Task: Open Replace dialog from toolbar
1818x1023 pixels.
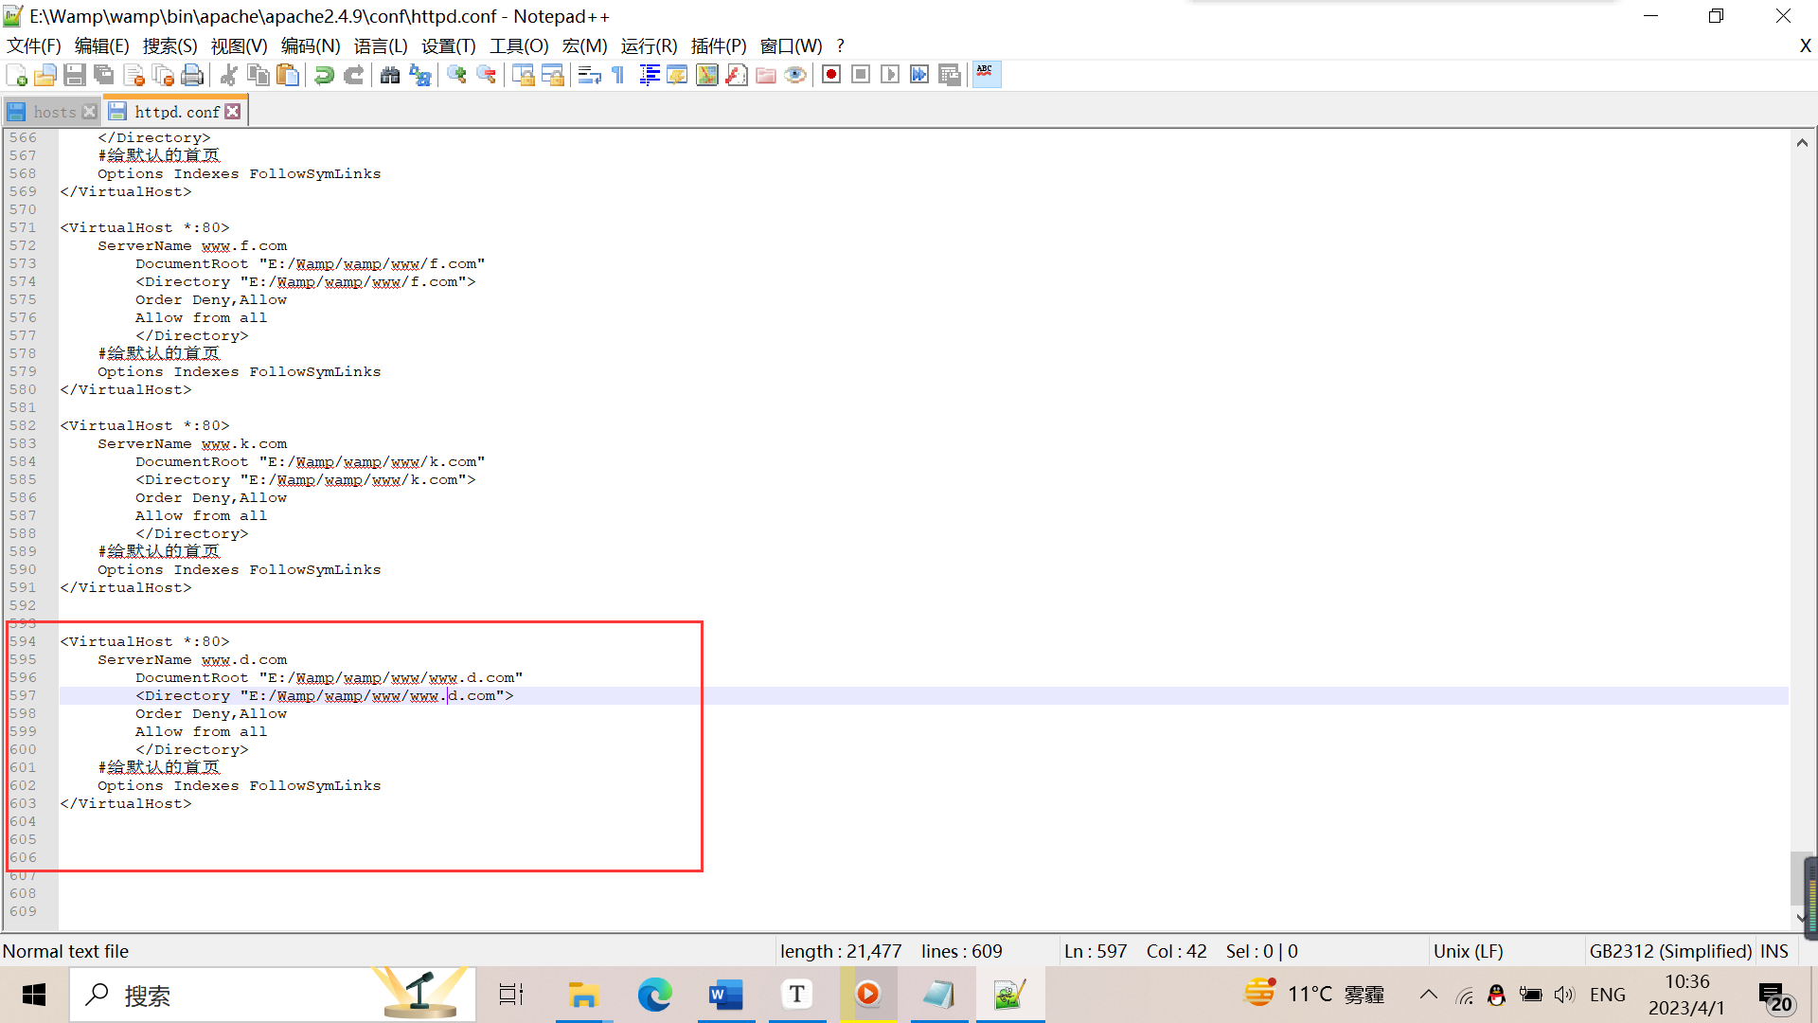Action: (419, 75)
